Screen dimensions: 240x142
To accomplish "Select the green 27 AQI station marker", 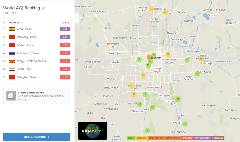I will 139,59.
